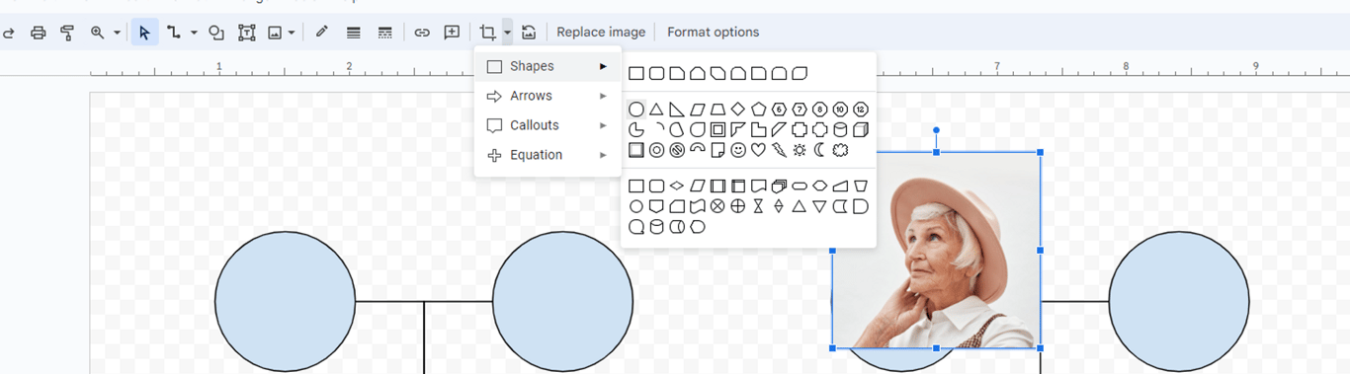Click the Replace image button

601,33
